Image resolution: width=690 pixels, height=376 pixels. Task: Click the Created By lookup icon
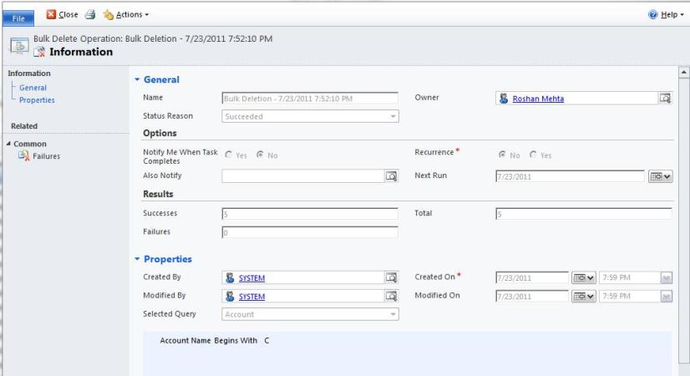(390, 278)
